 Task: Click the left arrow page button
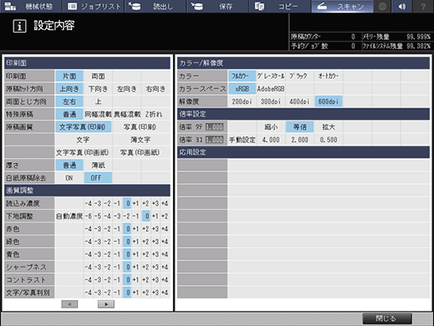(70, 304)
